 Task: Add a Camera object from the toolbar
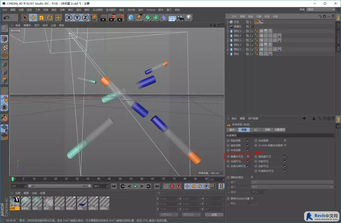pos(180,18)
